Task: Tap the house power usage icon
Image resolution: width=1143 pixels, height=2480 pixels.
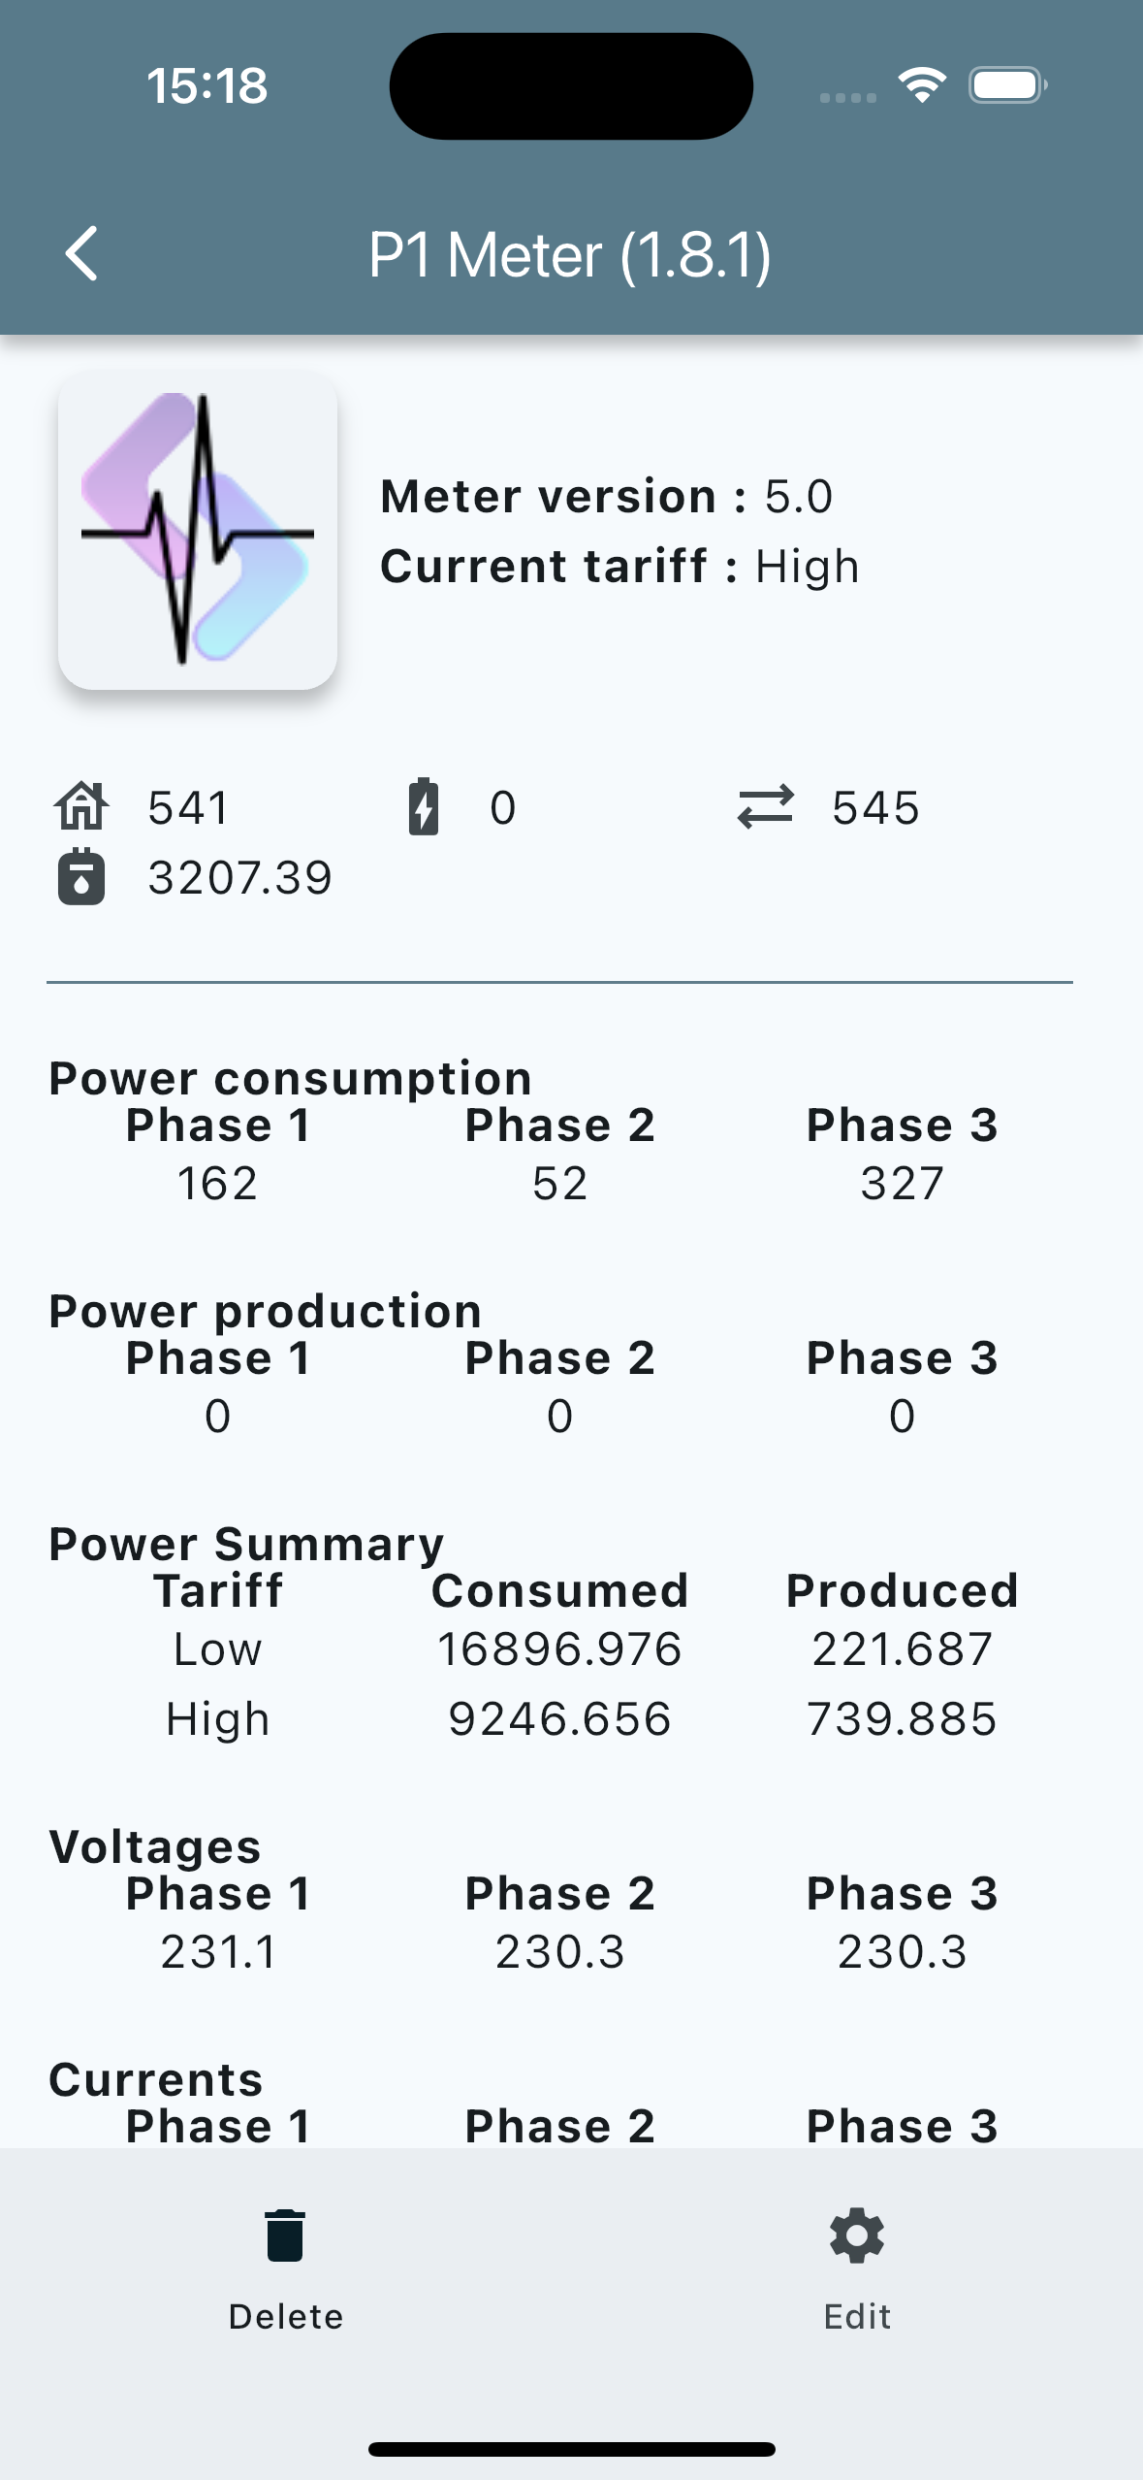Action: click(x=81, y=806)
